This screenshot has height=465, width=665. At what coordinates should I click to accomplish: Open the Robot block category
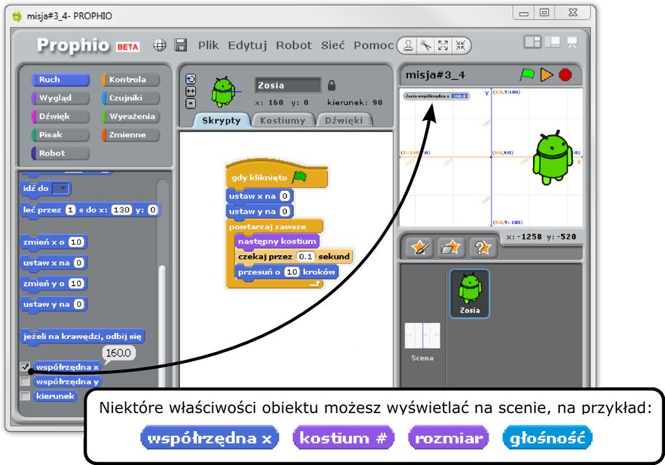(60, 153)
